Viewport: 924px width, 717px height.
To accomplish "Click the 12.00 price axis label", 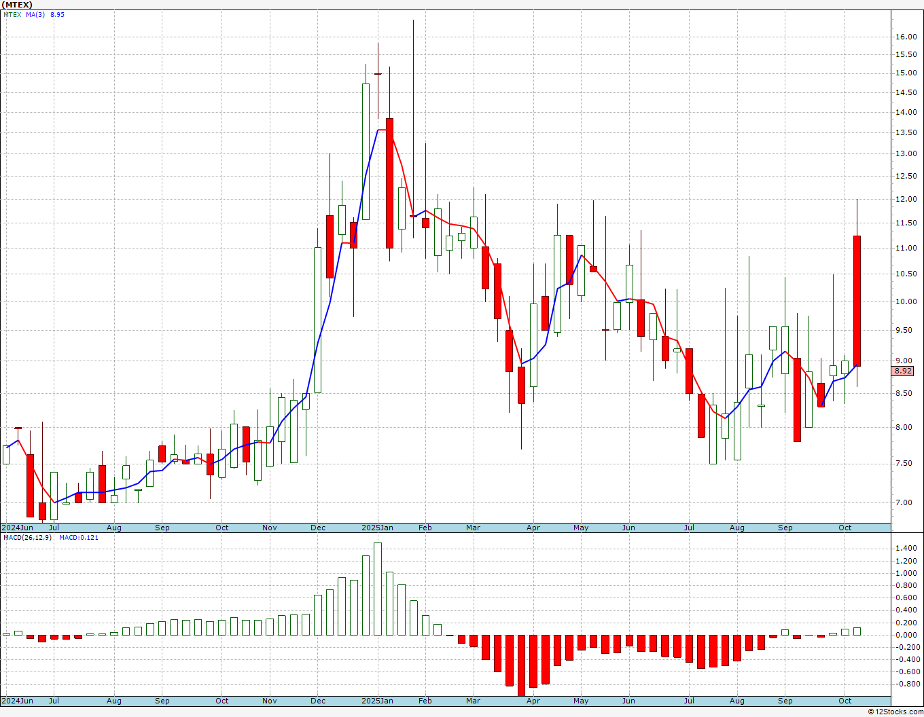I will (x=906, y=199).
